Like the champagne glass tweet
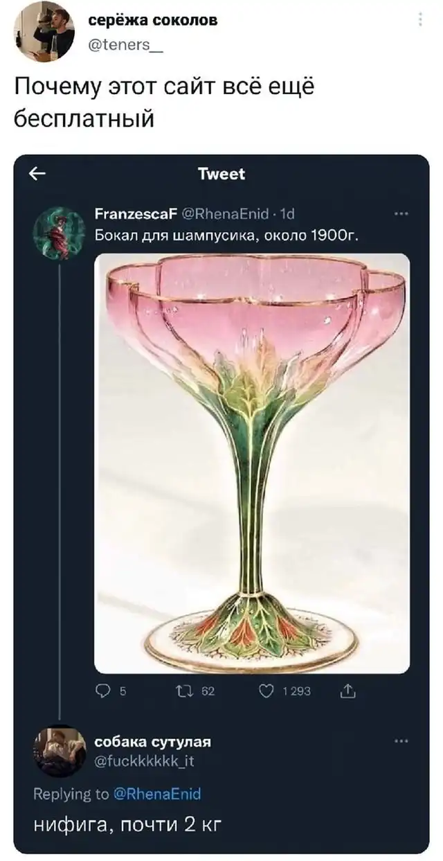The height and width of the screenshot is (861, 443). tap(264, 691)
